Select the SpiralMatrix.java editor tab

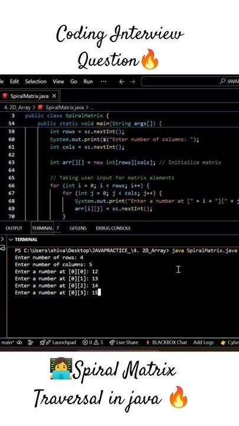click(29, 96)
